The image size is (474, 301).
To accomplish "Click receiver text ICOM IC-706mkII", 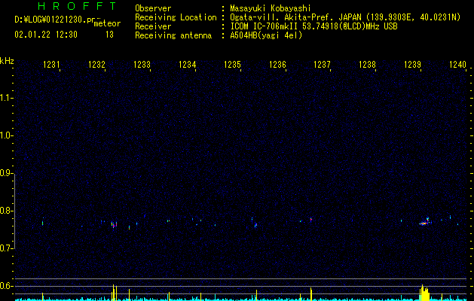I will click(264, 26).
